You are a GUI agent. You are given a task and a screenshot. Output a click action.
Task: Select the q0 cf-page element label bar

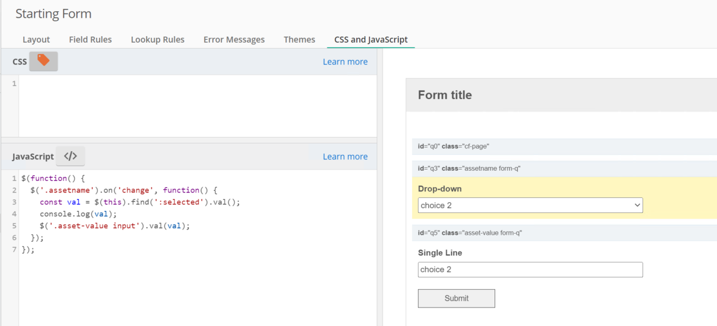pos(563,146)
